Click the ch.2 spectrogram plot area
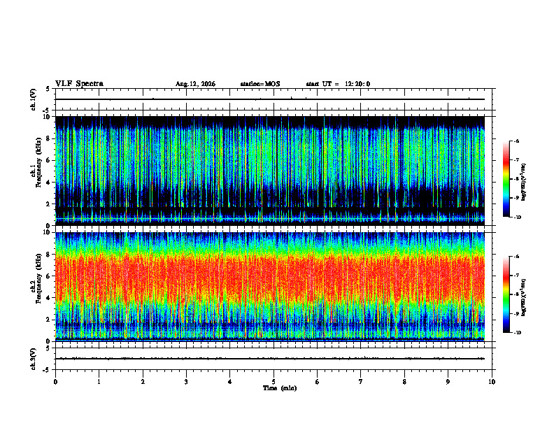554x428 pixels. click(270, 287)
